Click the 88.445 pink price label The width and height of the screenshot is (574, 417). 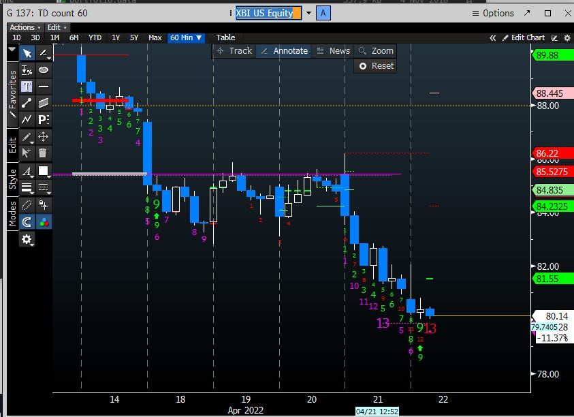coord(553,93)
